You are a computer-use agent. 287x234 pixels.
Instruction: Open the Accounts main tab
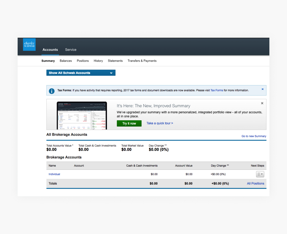[x=50, y=50]
